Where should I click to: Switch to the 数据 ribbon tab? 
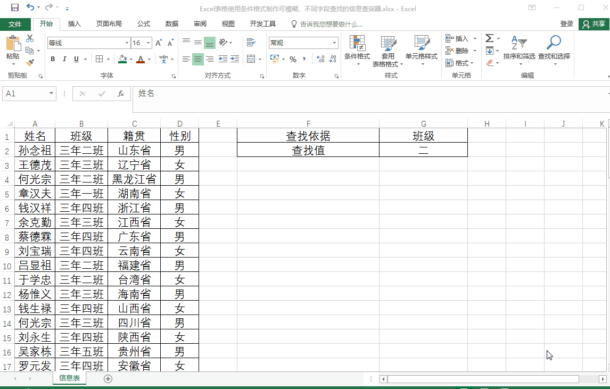coord(171,24)
